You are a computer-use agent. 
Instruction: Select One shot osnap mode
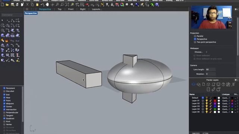(4, 91)
